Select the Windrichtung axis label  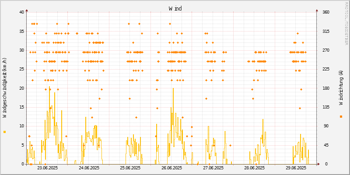coord(341,88)
